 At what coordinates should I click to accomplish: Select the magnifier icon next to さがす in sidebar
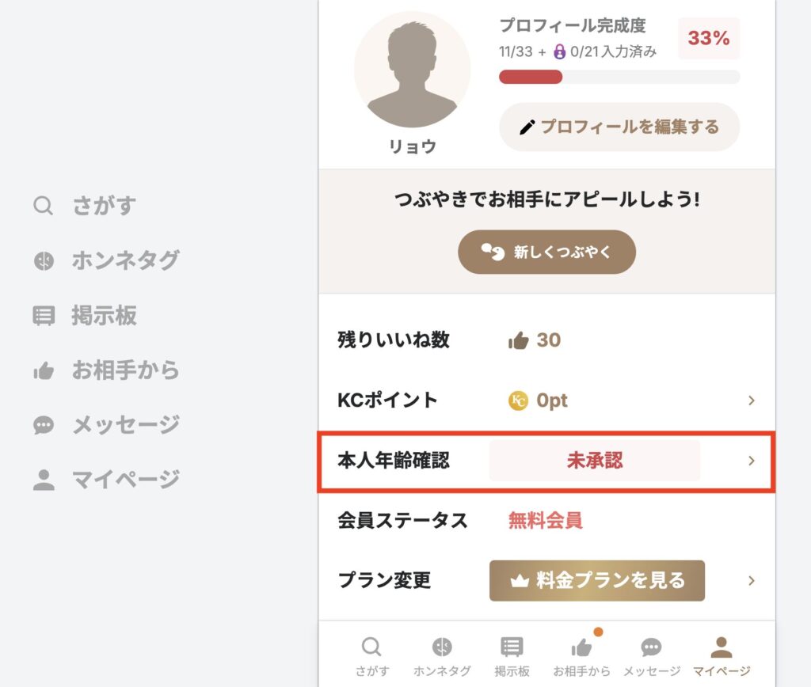pos(43,204)
